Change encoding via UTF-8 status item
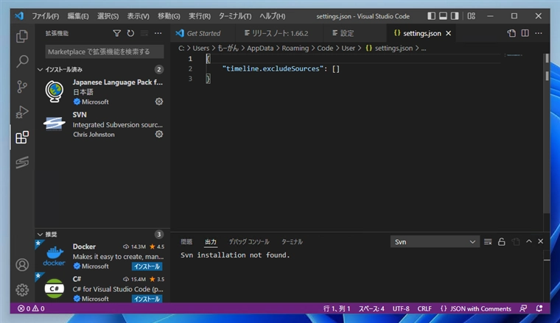Viewport: 560px width, 323px height. coord(401,308)
